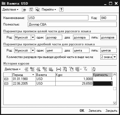Click the clear filter funnel icon
The image size is (120, 115).
pos(85,69)
